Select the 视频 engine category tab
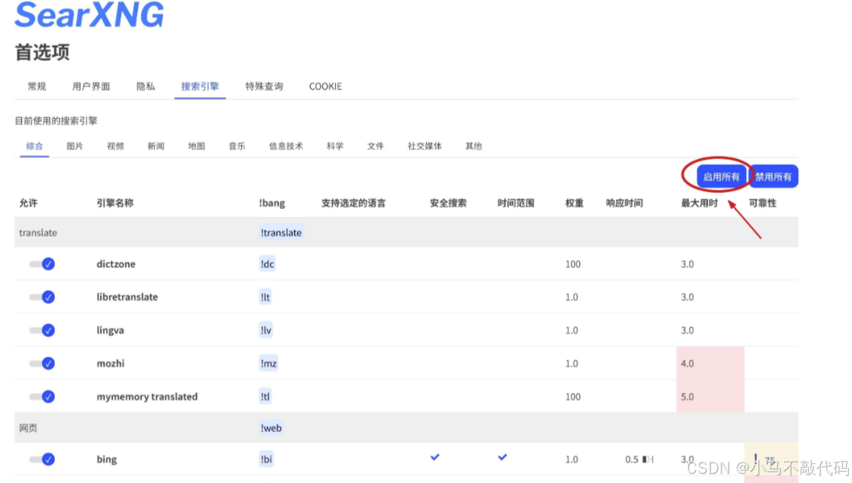 coord(115,146)
